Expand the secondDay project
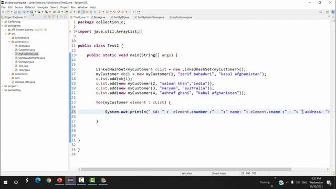Screen dimensions: 336x189 [x=2, y=90]
